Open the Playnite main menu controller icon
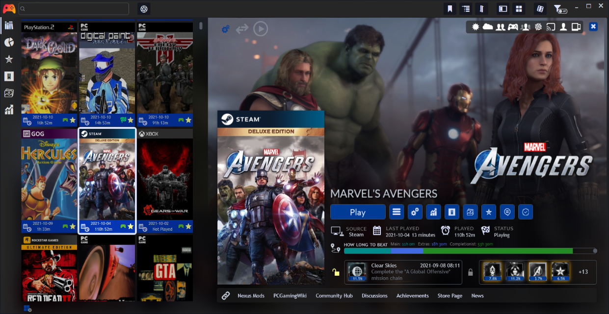 tap(9, 8)
